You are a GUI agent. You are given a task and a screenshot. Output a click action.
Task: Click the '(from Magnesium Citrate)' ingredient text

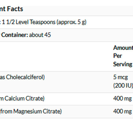[x=31, y=111]
